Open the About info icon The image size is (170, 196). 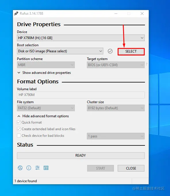[29, 168]
